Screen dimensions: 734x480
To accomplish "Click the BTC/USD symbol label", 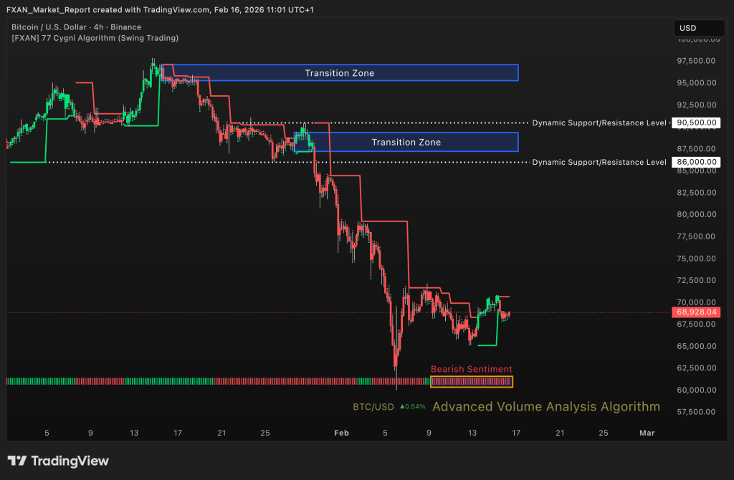I will 373,407.
